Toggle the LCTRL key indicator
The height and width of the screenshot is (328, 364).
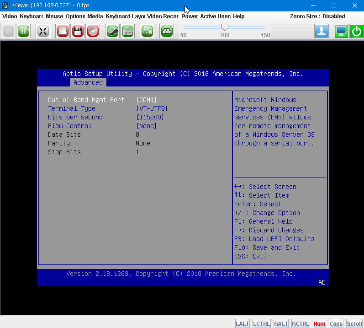[261, 323]
